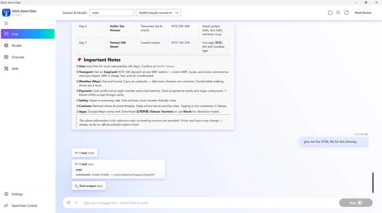The height and width of the screenshot is (213, 382).
Task: Open the litellm/claude-sonnet model dropdown
Action: click(x=158, y=12)
